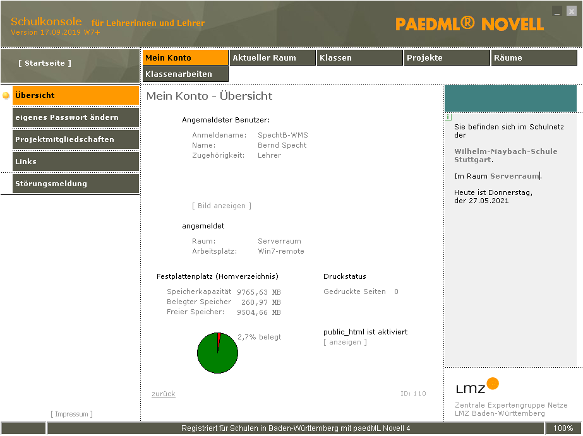Open Störungsmeldung in the sidebar
This screenshot has width=583, height=436.
point(76,184)
